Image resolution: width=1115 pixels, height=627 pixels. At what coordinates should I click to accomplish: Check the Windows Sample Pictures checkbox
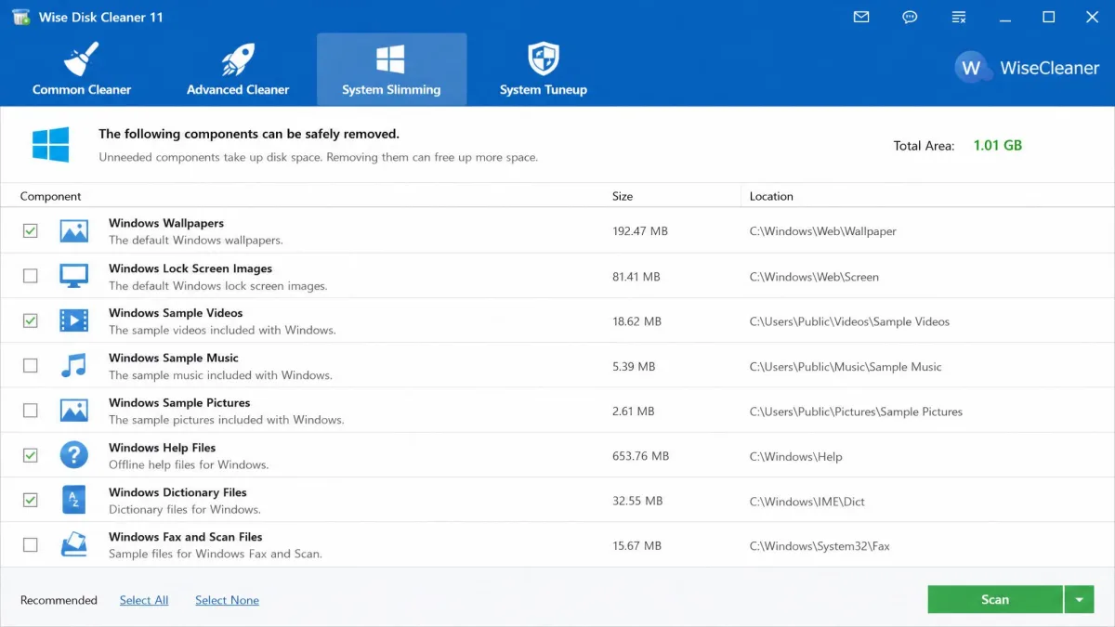(x=31, y=410)
